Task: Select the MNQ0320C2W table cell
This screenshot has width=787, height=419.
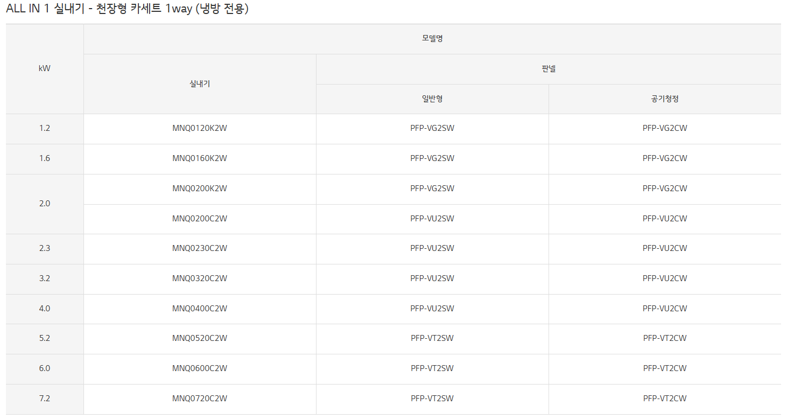Action: point(200,278)
